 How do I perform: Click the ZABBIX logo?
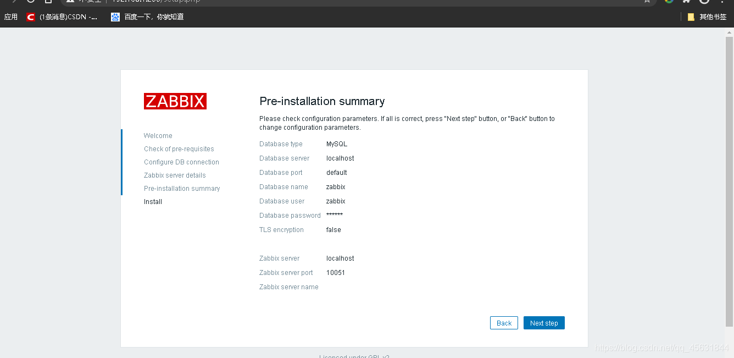point(175,101)
